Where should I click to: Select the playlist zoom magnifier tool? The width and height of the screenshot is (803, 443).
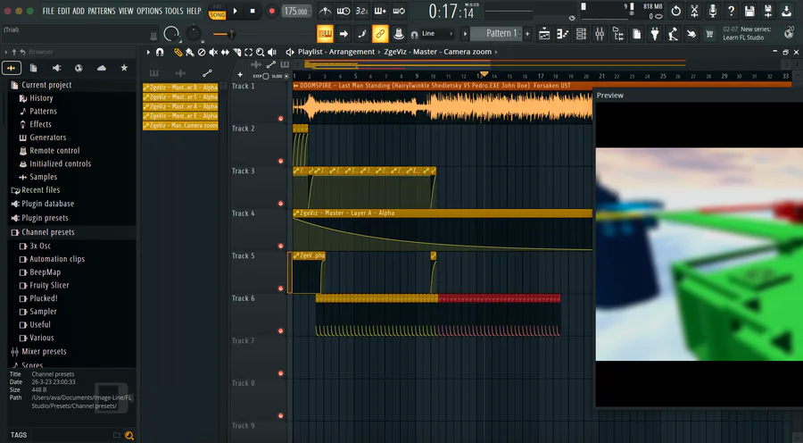coord(260,52)
